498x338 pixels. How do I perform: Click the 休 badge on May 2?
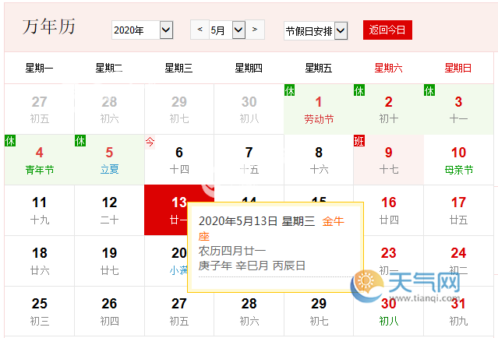coord(359,90)
